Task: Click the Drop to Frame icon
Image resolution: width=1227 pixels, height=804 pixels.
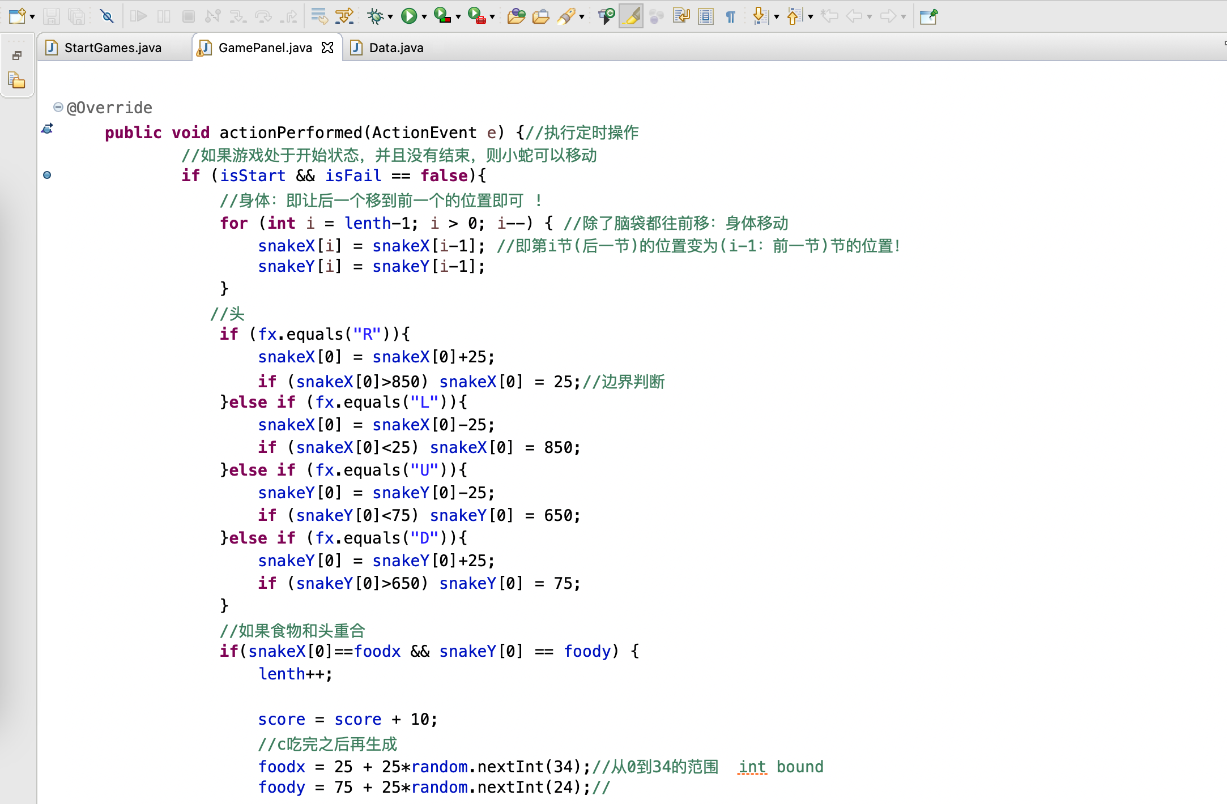Action: coord(319,16)
